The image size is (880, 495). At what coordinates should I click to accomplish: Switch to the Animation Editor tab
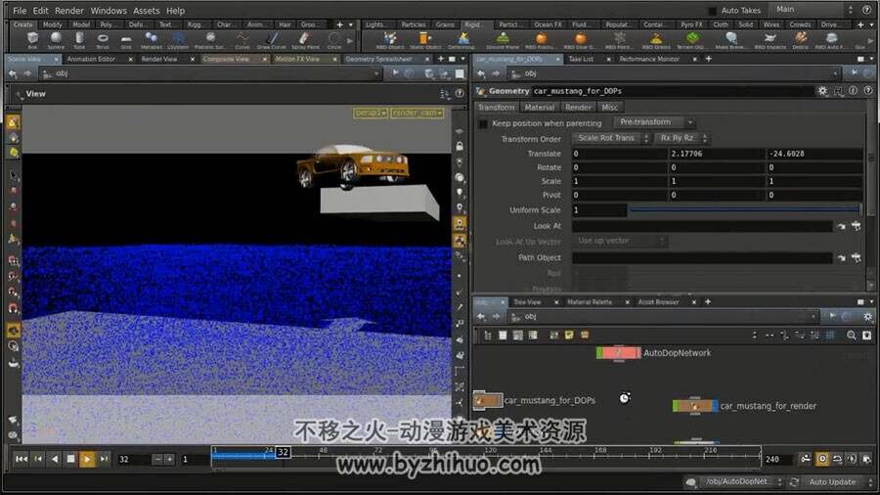[x=91, y=59]
